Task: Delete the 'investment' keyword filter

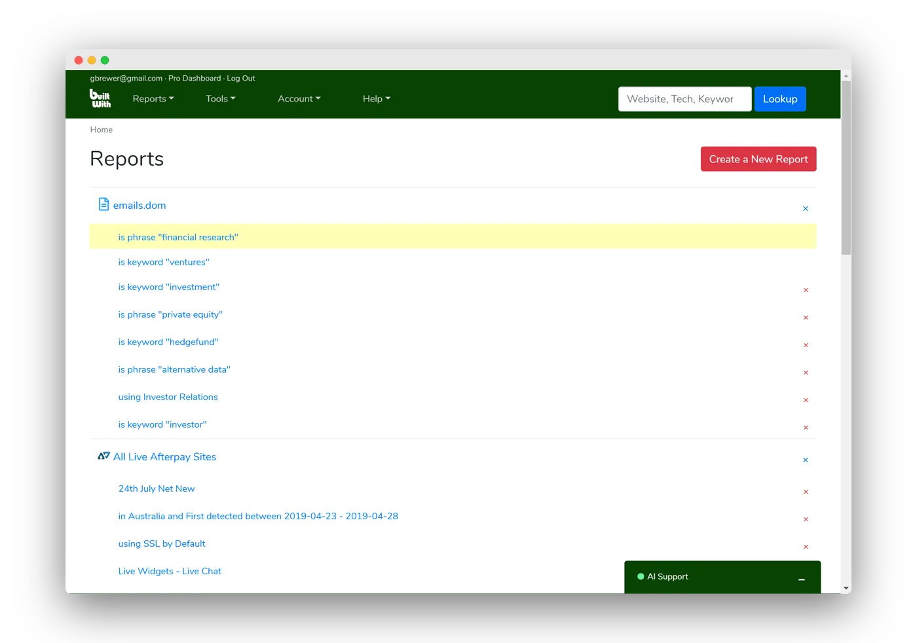Action: click(x=806, y=290)
